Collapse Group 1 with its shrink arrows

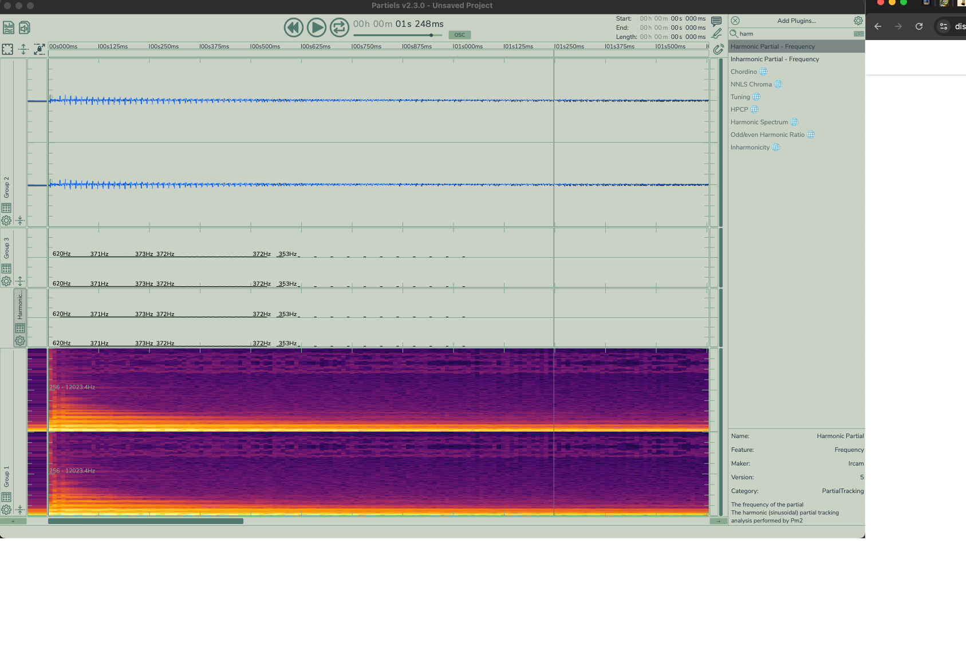(20, 509)
